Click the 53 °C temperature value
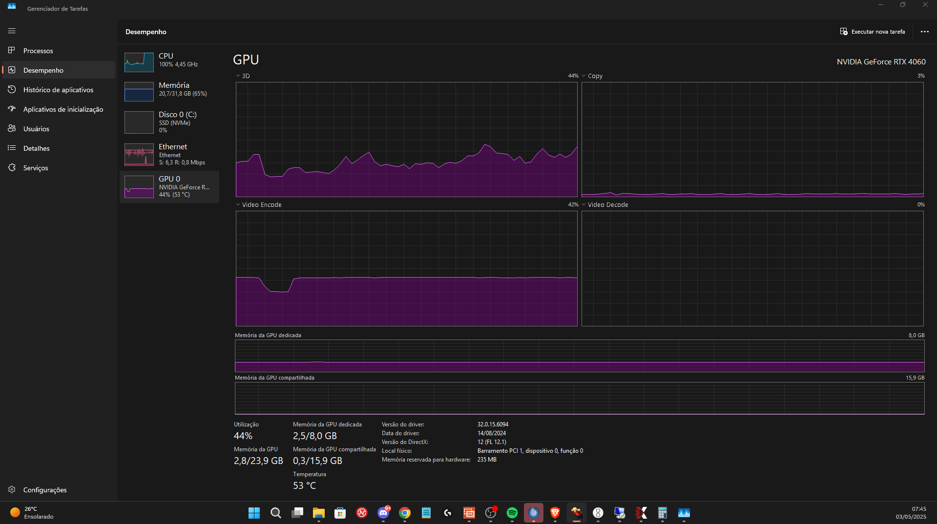The height and width of the screenshot is (524, 937). (x=304, y=486)
